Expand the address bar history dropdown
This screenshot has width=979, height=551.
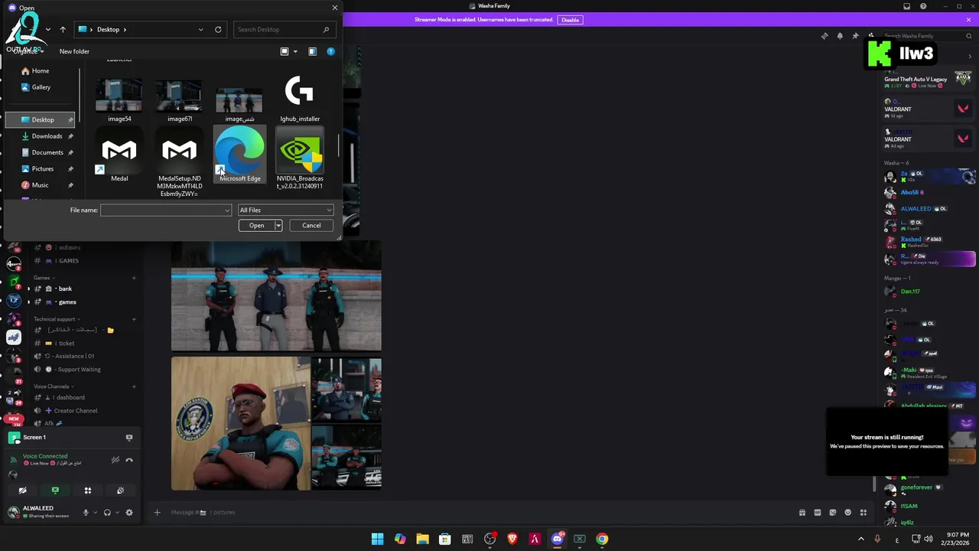click(200, 29)
